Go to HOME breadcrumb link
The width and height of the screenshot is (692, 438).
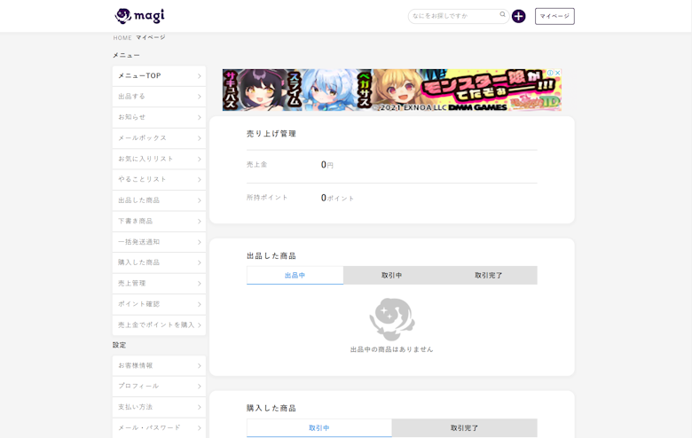tap(122, 38)
